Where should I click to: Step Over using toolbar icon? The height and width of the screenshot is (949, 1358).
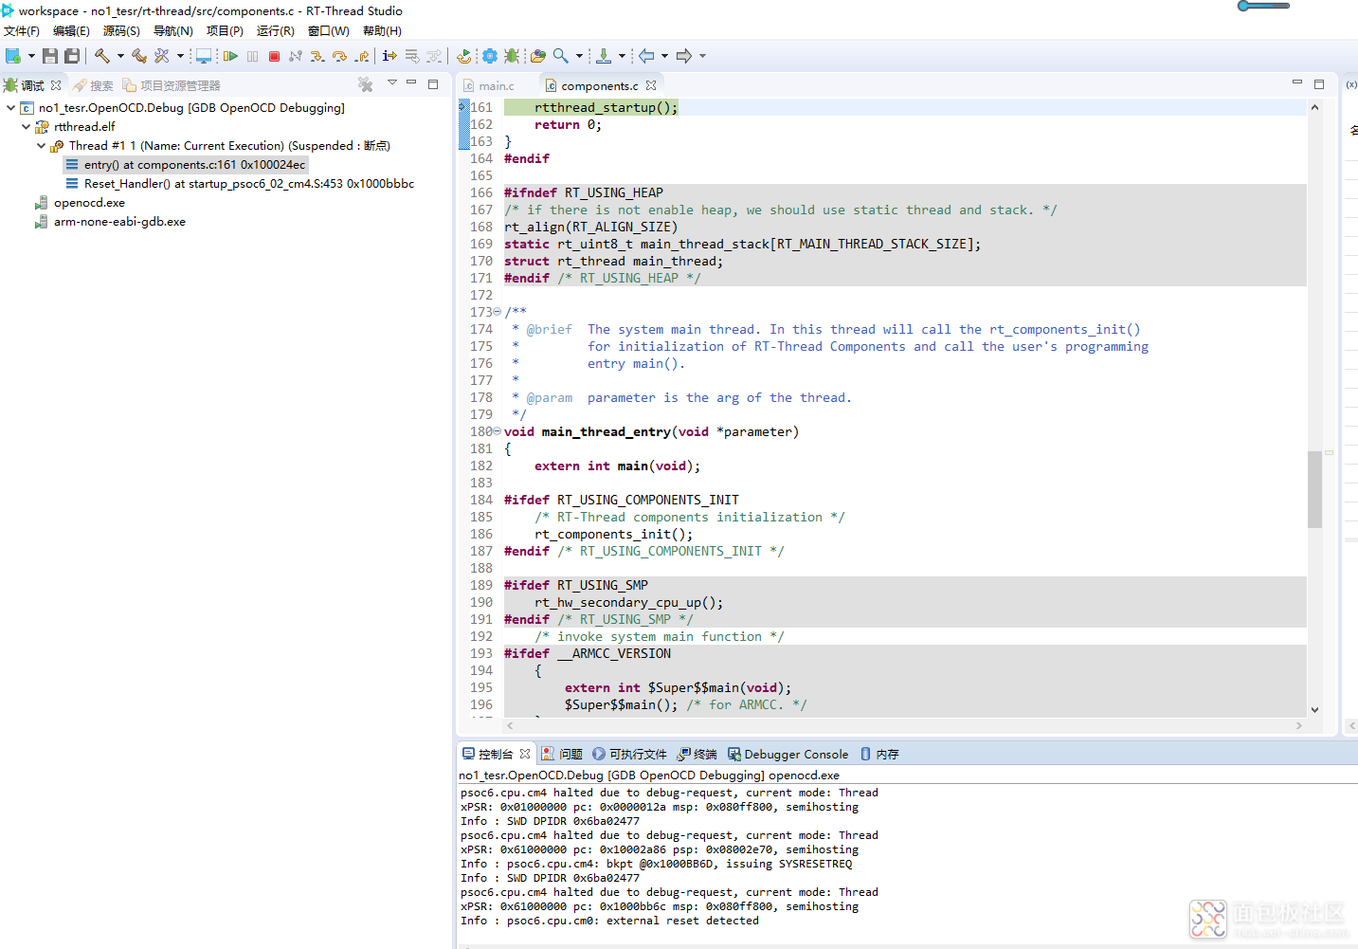[x=339, y=56]
